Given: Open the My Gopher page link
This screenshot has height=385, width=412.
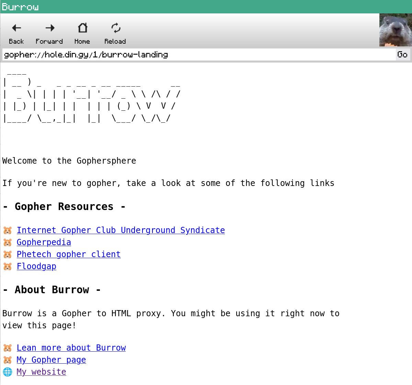Looking at the screenshot, I should [51, 360].
